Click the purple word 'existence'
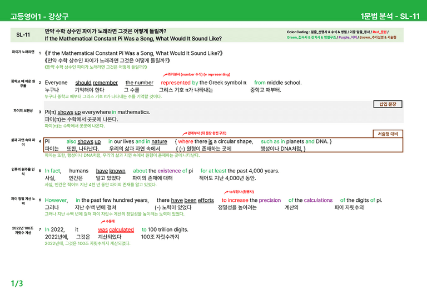The width and height of the screenshot is (427, 301). click(169, 171)
